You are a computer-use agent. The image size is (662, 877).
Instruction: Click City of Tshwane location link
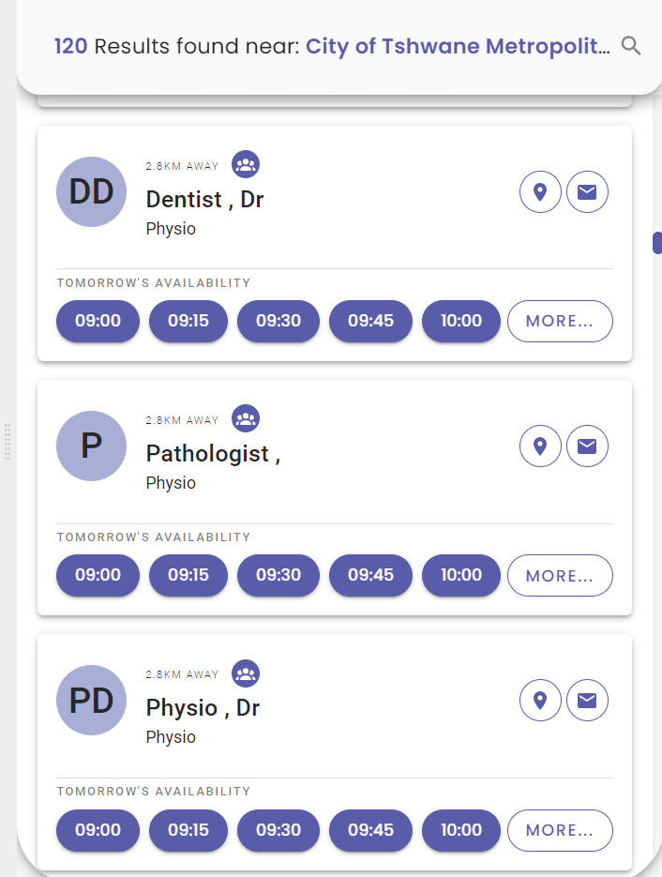point(458,46)
